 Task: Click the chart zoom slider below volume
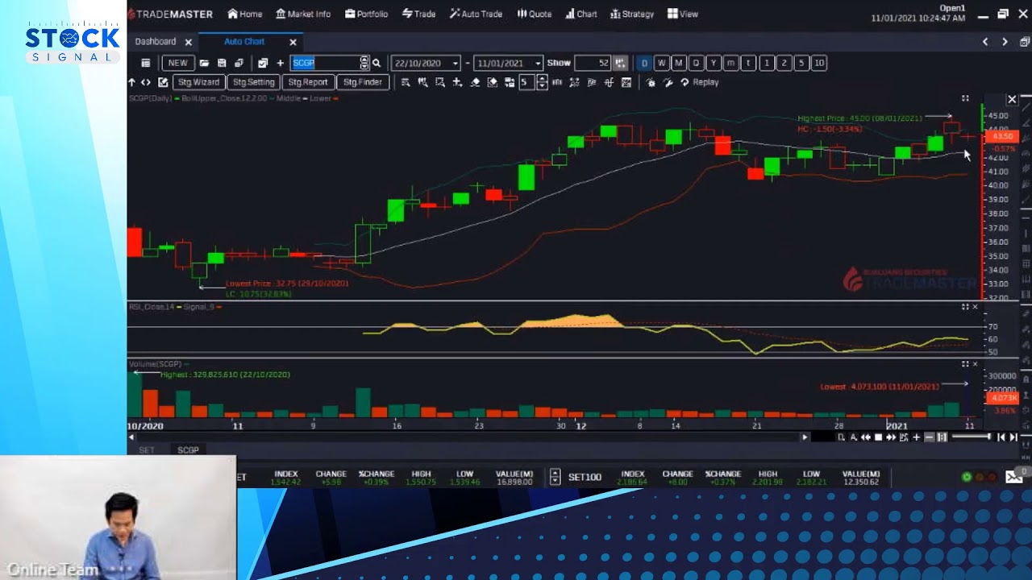[971, 437]
